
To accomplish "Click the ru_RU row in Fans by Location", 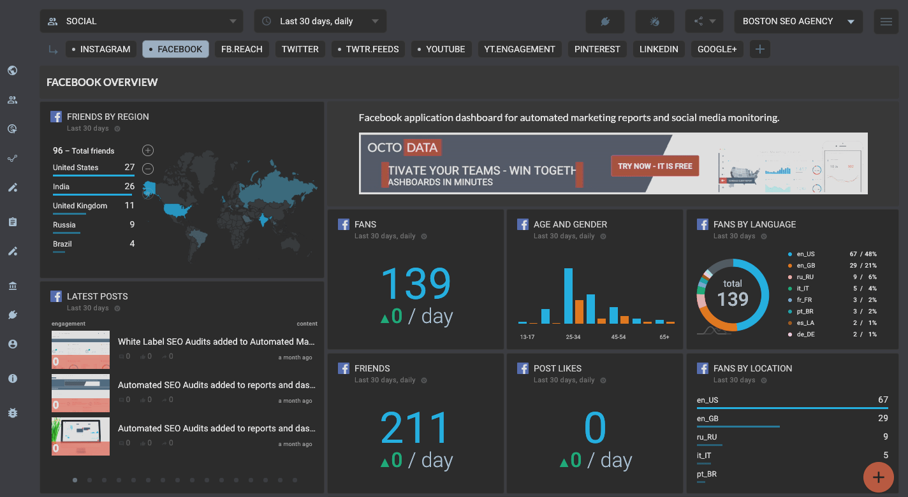I will pyautogui.click(x=793, y=438).
